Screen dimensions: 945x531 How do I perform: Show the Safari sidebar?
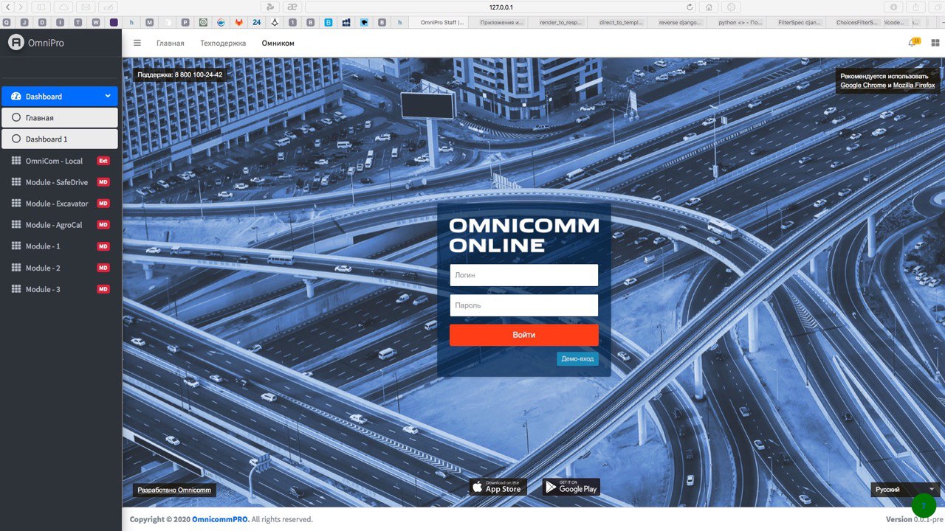[41, 7]
